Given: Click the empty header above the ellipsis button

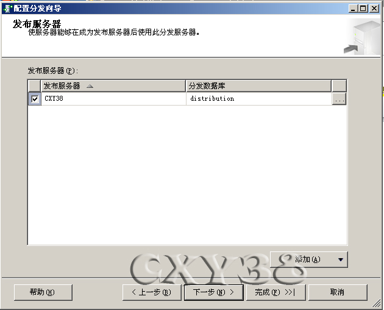Looking at the screenshot, I should pyautogui.click(x=340, y=85).
